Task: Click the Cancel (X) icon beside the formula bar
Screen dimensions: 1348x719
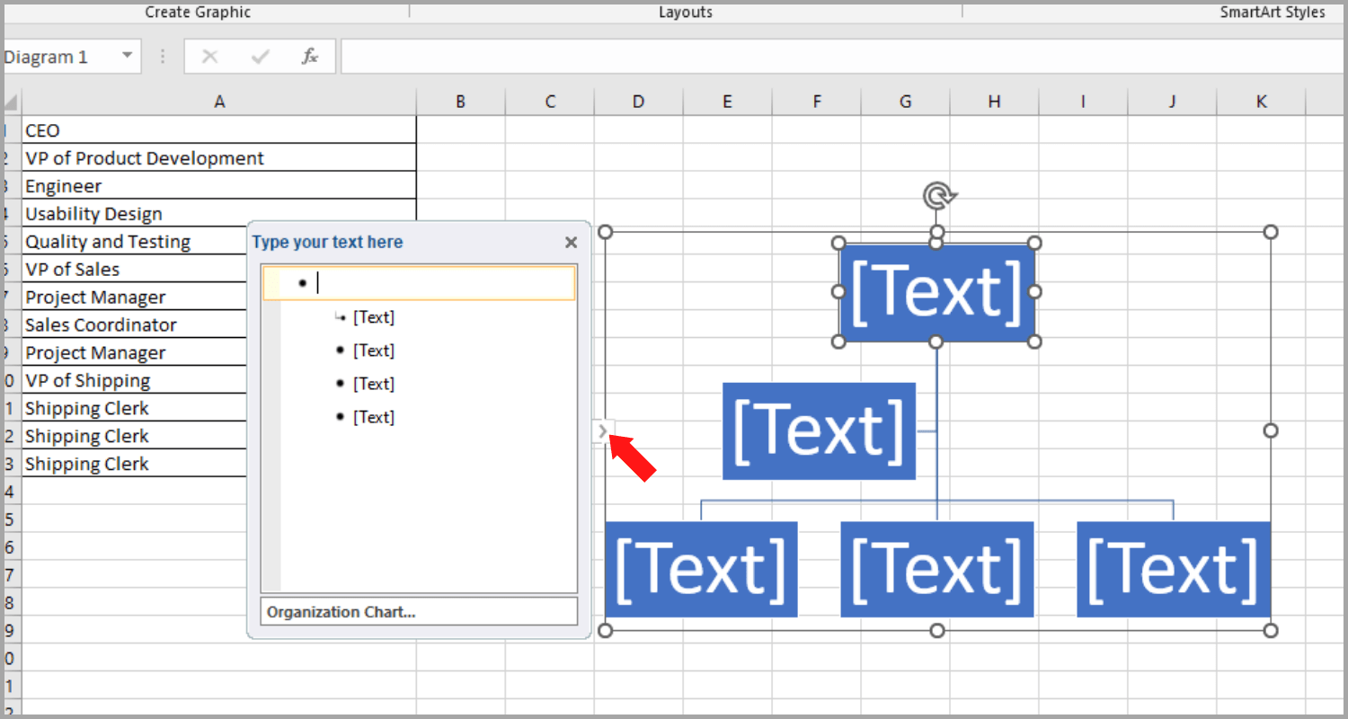Action: 209,56
